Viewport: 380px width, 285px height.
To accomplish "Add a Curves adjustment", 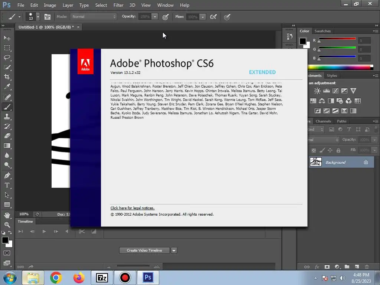I will (335, 91).
